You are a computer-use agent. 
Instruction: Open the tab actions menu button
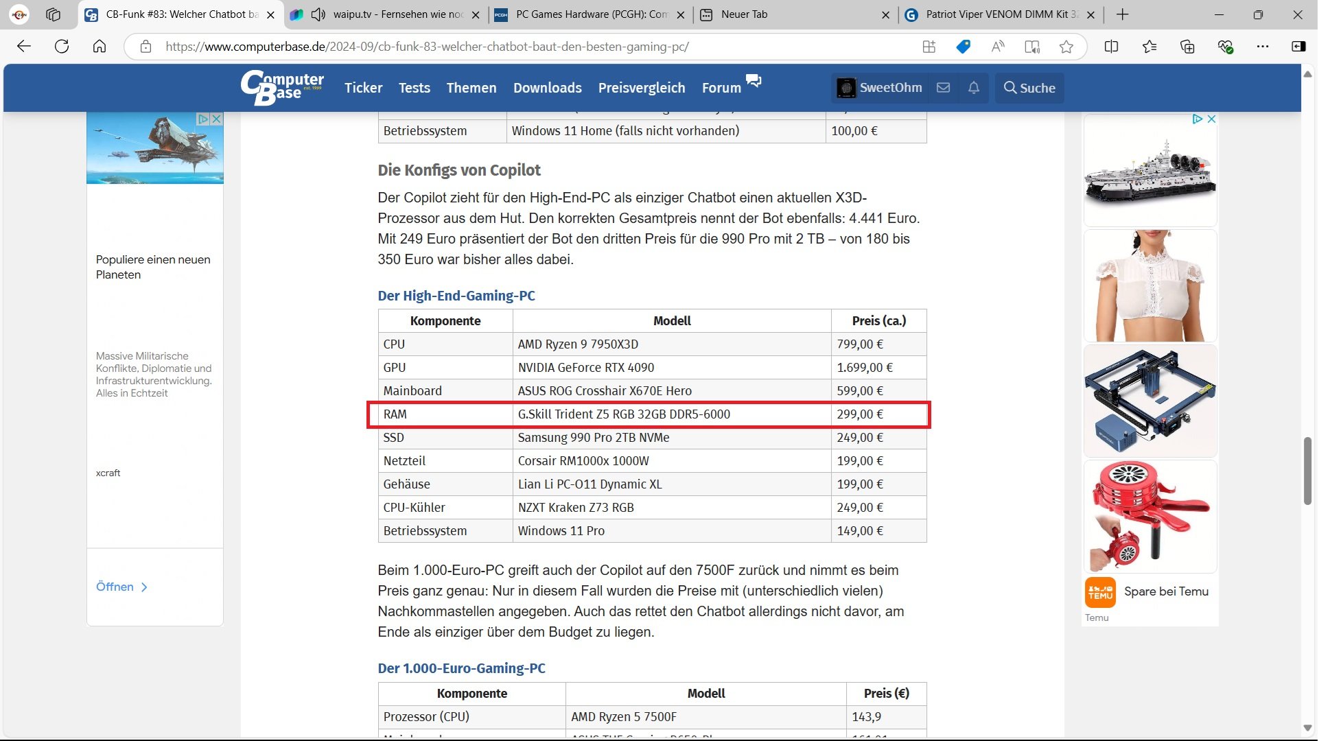point(54,14)
